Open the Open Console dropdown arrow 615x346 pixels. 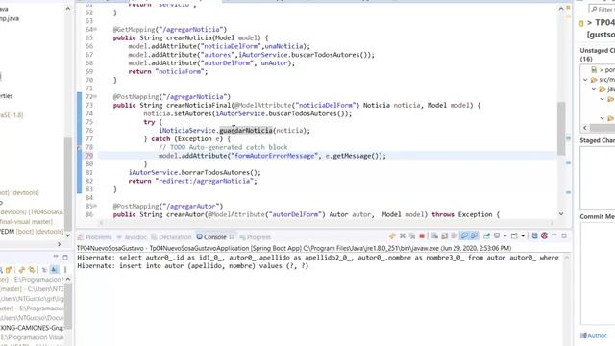click(x=523, y=235)
